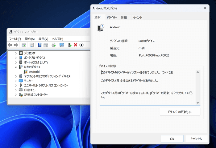The height and width of the screenshot is (148, 216).
Task: Click the モニター monitor icon
Action: tap(21, 81)
